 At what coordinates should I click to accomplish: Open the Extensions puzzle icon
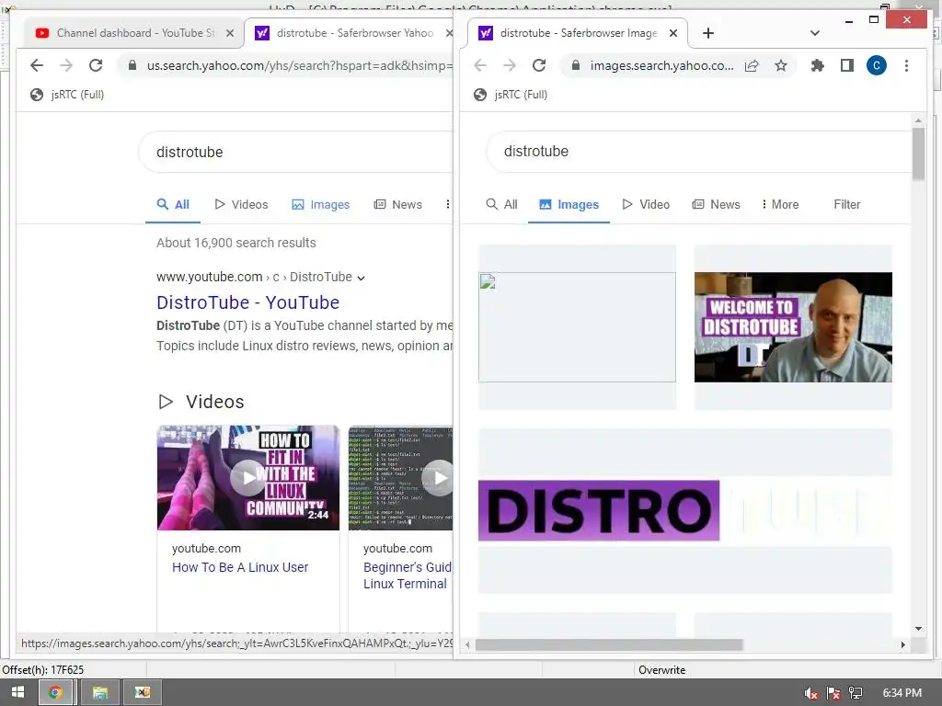click(817, 65)
